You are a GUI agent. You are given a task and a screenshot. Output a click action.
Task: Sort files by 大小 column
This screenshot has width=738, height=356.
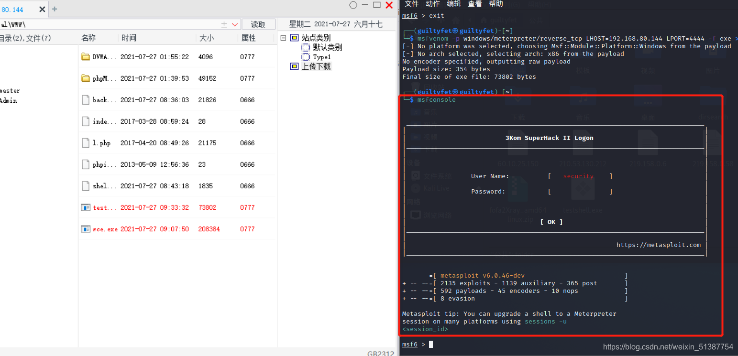point(207,38)
